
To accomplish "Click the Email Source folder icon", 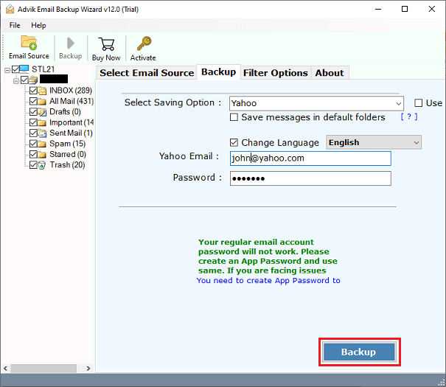I will pyautogui.click(x=29, y=43).
